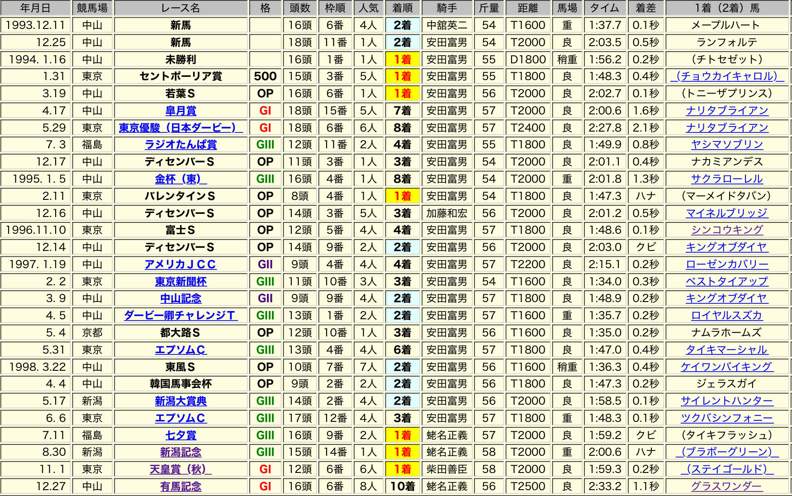The height and width of the screenshot is (496, 792).
Task: Open the 中山記念 race link
Action: 180,298
